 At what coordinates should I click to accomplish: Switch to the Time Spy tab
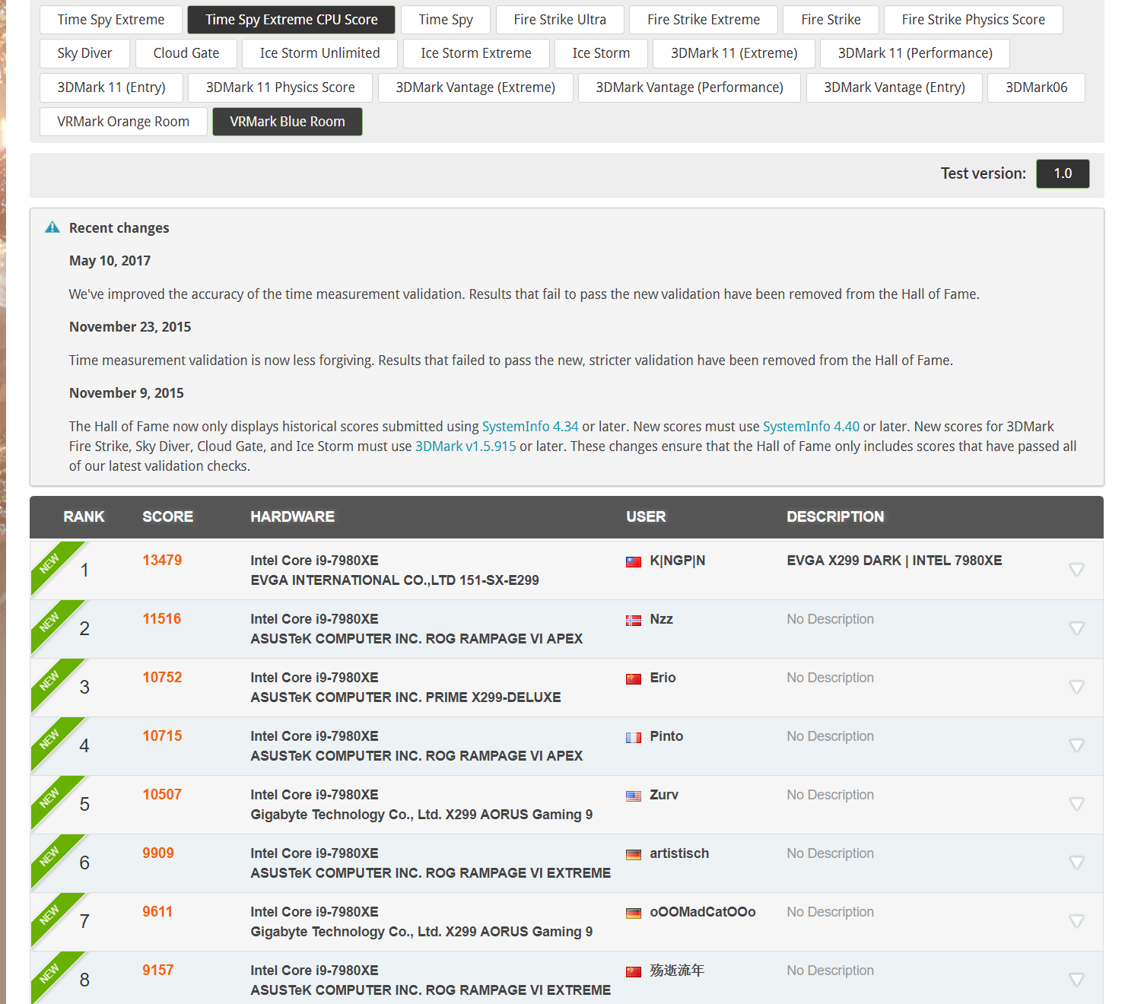pos(446,20)
